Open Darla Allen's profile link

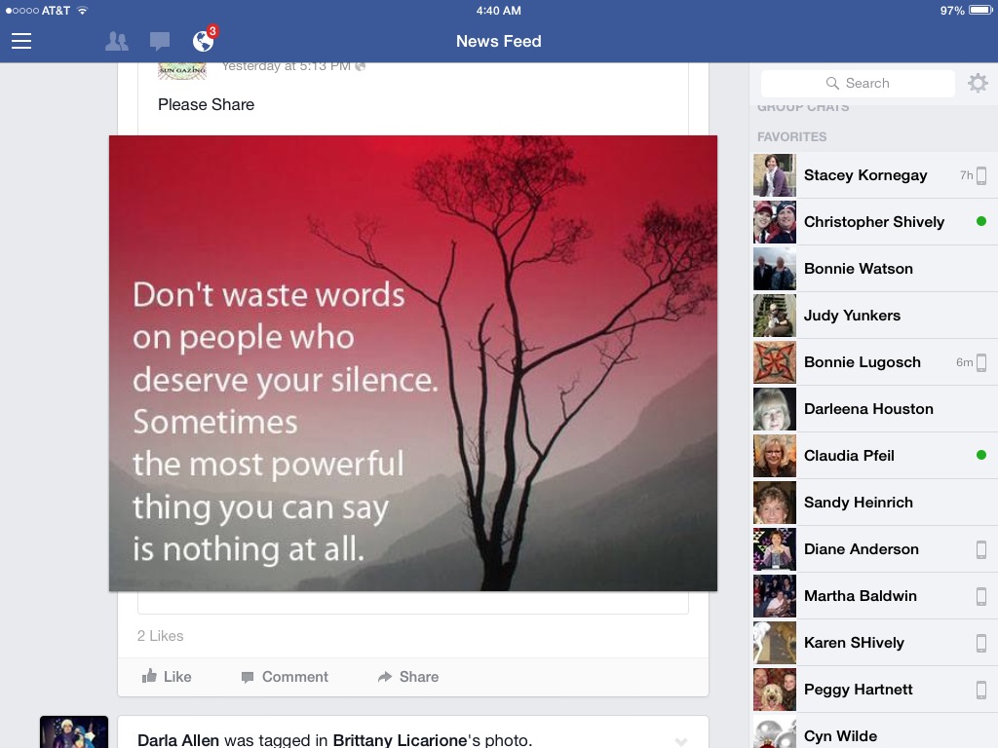click(178, 740)
